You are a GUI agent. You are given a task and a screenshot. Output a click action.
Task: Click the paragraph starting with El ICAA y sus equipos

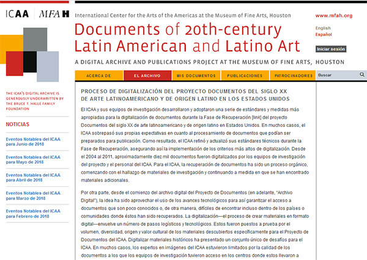(195, 145)
